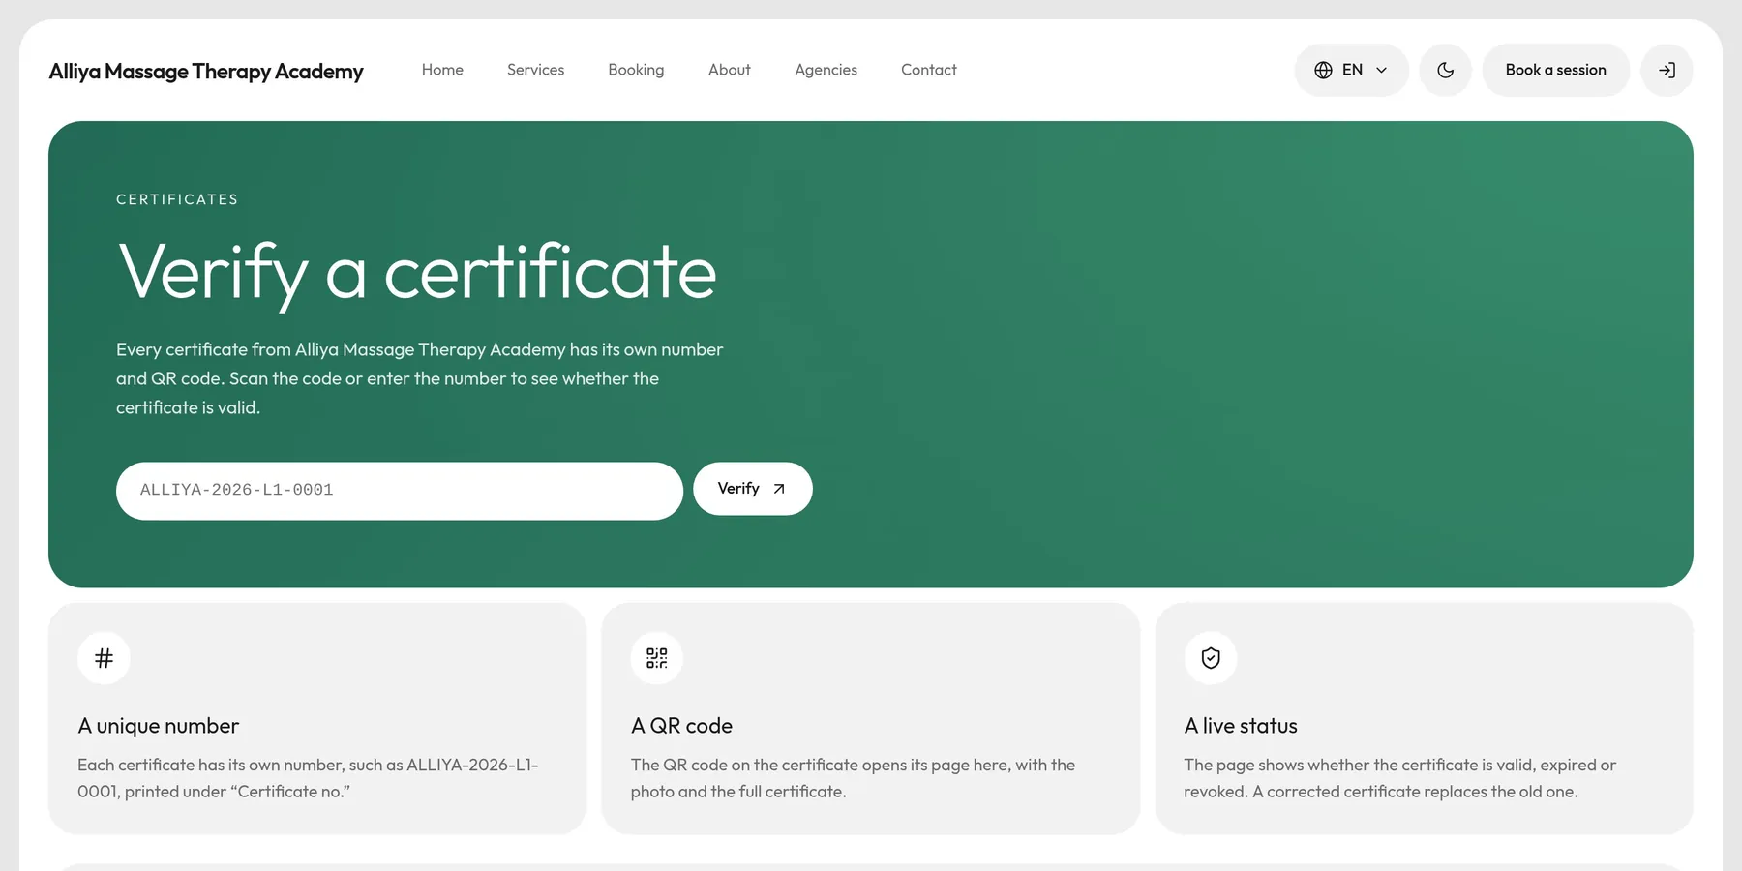Click the Verify button
Screen dimensions: 1742x871
(752, 489)
